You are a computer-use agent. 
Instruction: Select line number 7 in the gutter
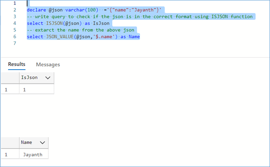click(x=14, y=43)
